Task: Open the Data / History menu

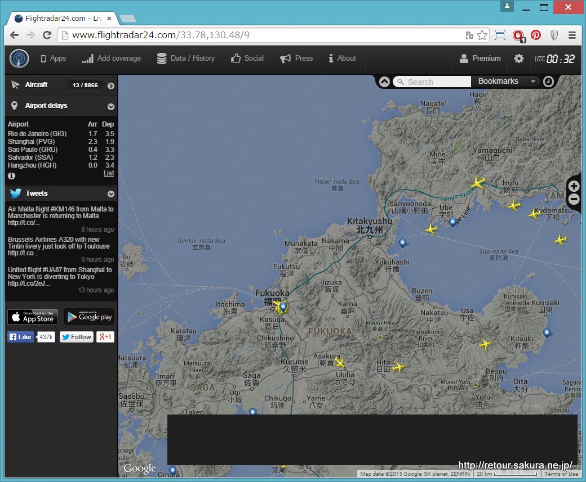Action: click(186, 58)
